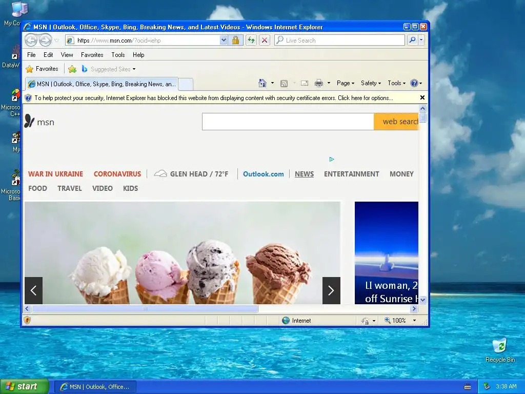This screenshot has width=525, height=394.
Task: Click the AdChoices triangle icon
Action: (x=332, y=159)
